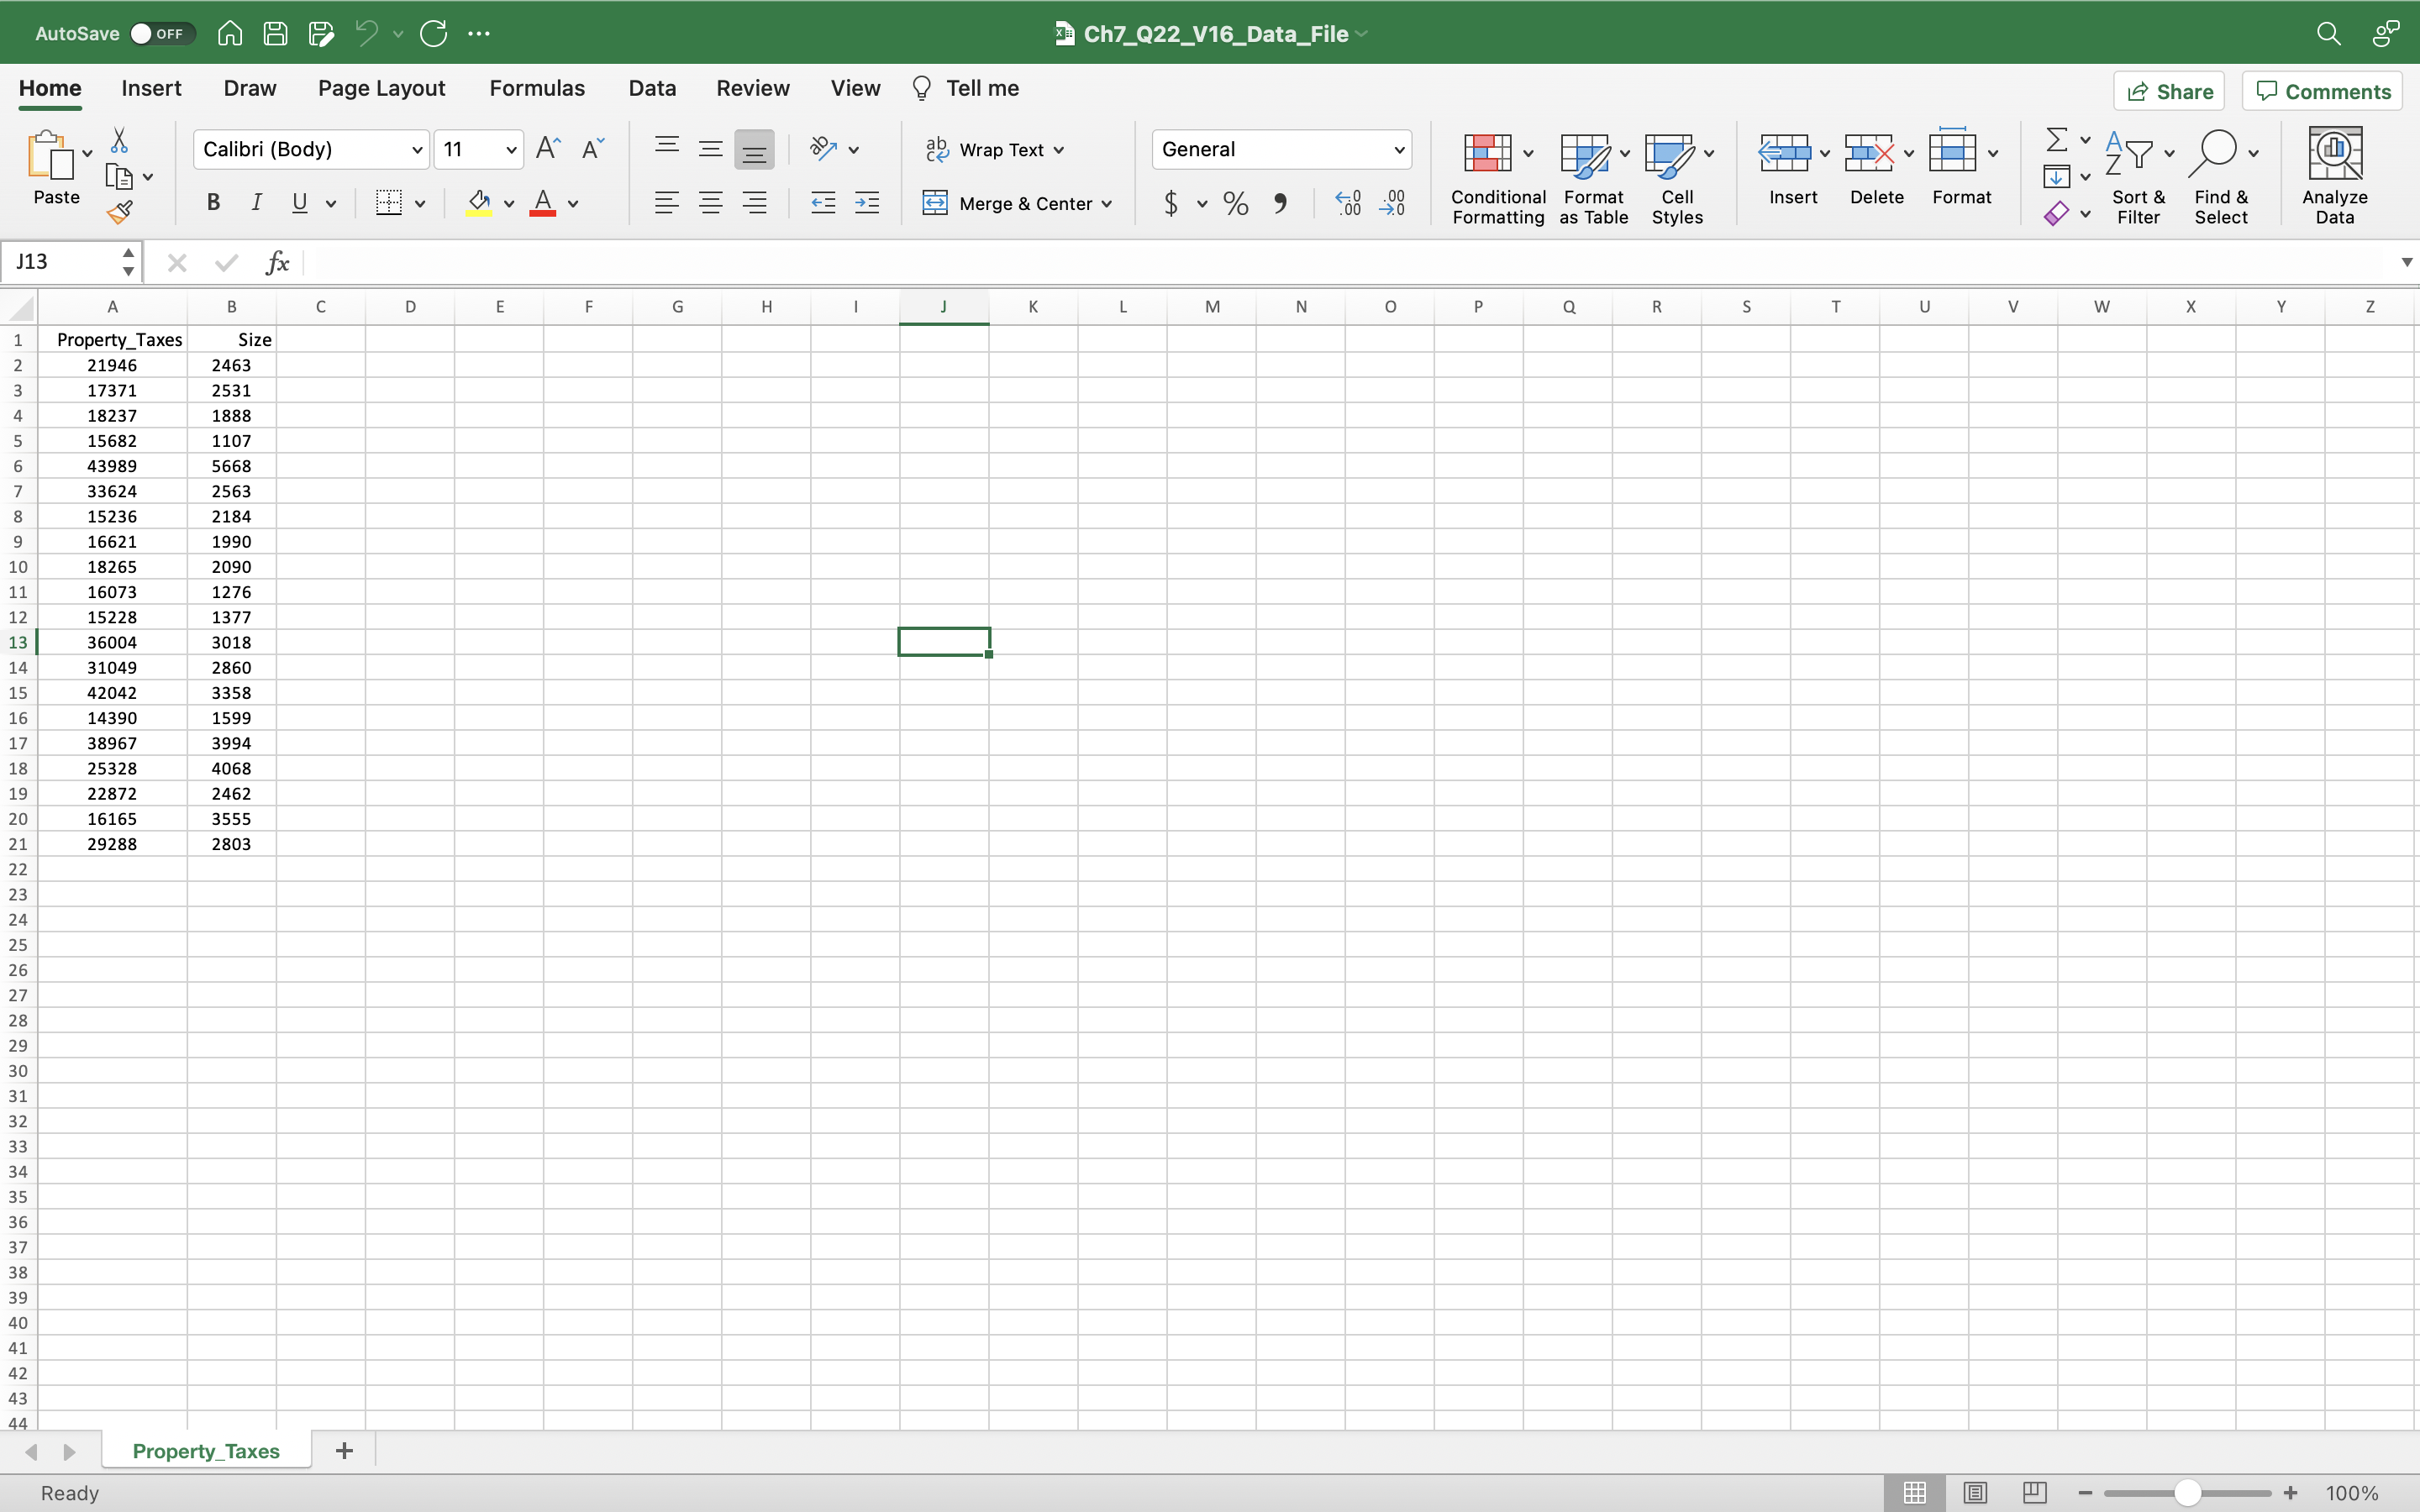Screen dimensions: 2420x1512
Task: Open Sort & Filter options
Action: pyautogui.click(x=2138, y=175)
